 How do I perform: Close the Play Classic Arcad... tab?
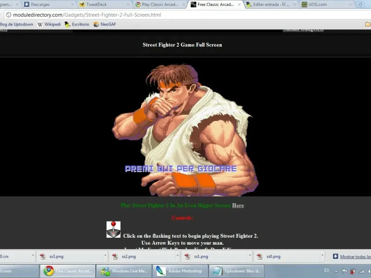pos(184,5)
